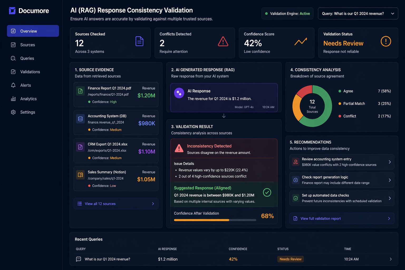The width and height of the screenshot is (405, 270).
Task: Click the Validation Engine: Active status badge
Action: [x=287, y=13]
